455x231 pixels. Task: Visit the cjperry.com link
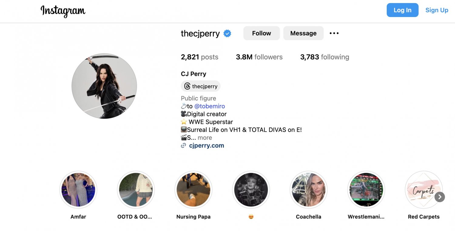[x=207, y=145]
